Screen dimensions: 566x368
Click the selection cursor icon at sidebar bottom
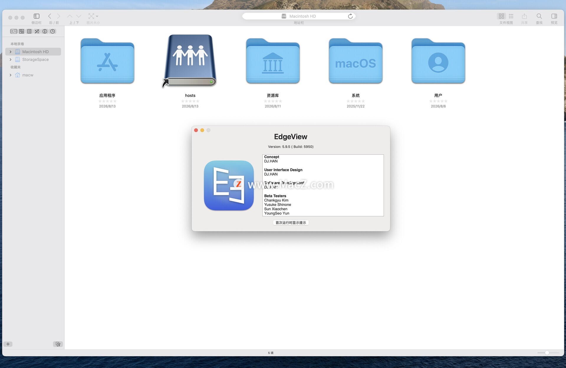[58, 344]
